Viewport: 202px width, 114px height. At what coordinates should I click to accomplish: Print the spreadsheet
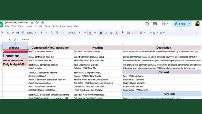coord(18,33)
